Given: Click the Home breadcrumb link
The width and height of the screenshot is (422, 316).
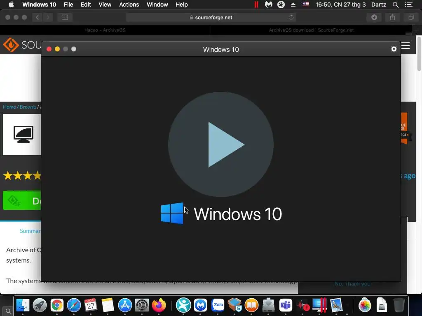Looking at the screenshot, I should [9, 107].
